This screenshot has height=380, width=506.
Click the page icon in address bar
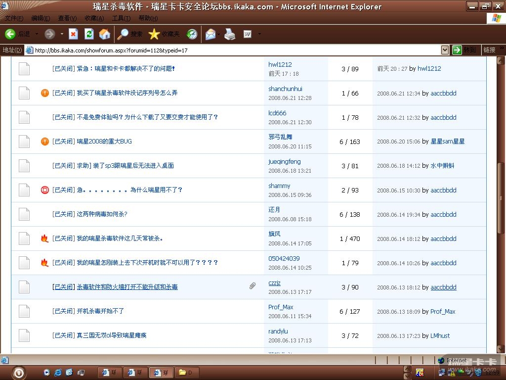click(29, 50)
